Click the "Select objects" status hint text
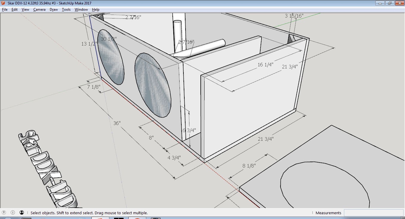 point(89,213)
